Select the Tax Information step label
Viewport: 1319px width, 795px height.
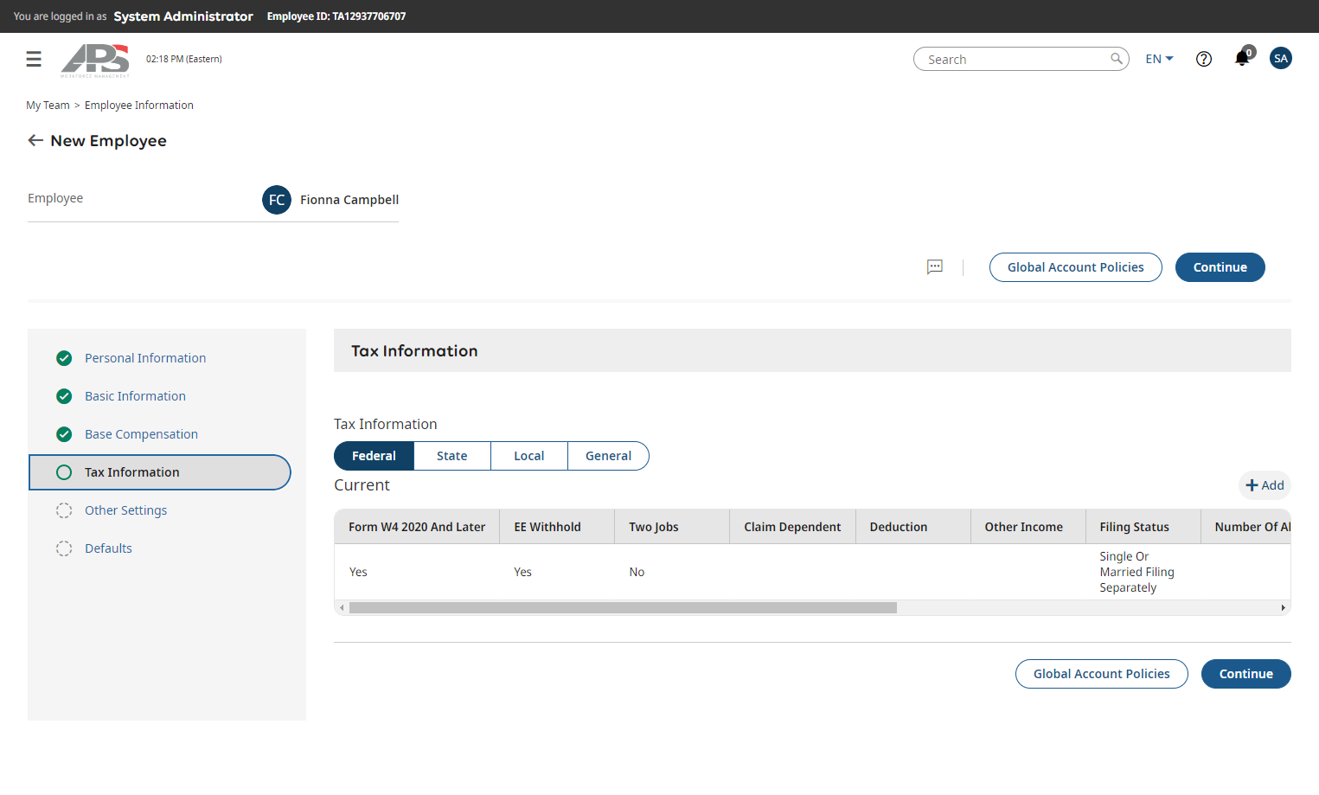click(x=132, y=472)
